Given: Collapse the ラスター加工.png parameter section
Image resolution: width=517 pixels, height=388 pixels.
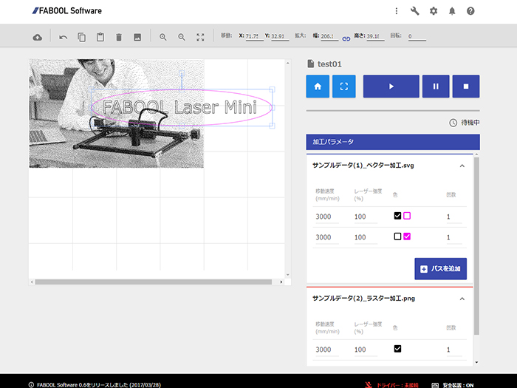Looking at the screenshot, I should coord(462,299).
